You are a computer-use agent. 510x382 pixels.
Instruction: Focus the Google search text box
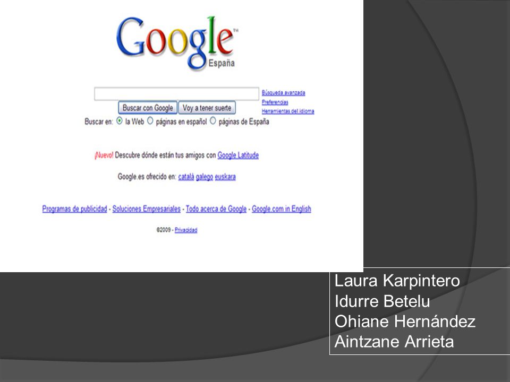click(x=176, y=93)
